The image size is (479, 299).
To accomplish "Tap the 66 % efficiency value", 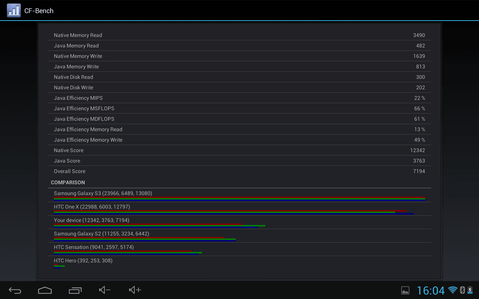I will pos(419,108).
